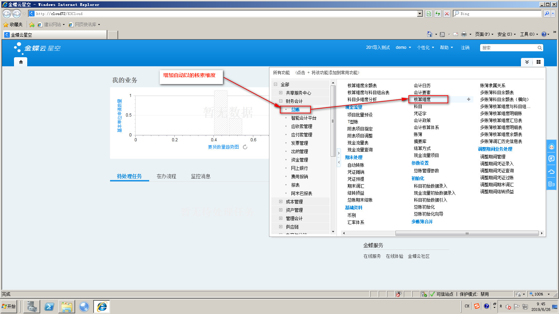Expand the 成本管理 tree node

coord(281,202)
